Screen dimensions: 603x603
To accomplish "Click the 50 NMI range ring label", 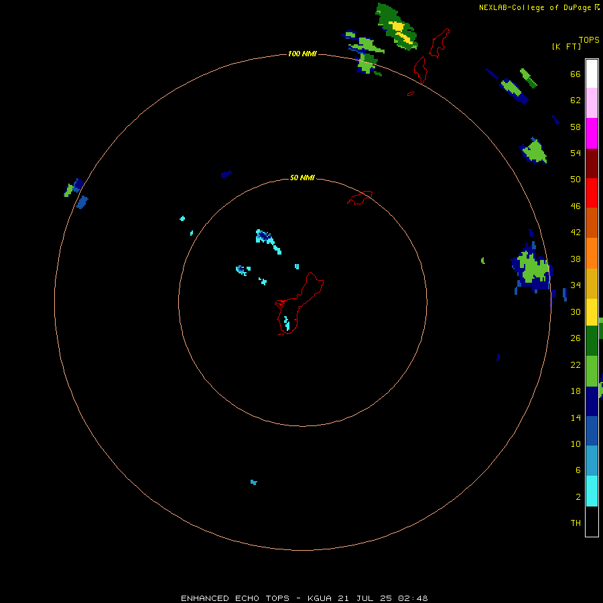I will point(302,178).
